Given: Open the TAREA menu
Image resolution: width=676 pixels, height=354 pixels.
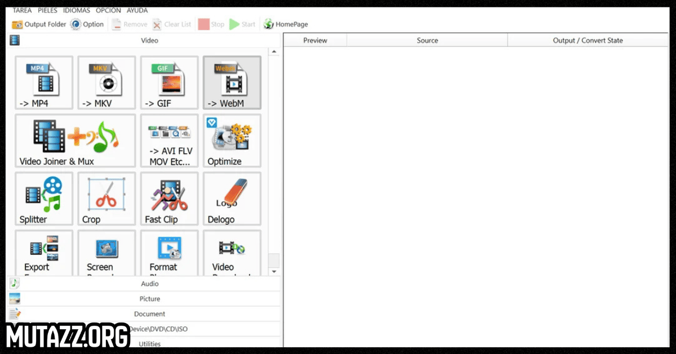Looking at the screenshot, I should (22, 10).
